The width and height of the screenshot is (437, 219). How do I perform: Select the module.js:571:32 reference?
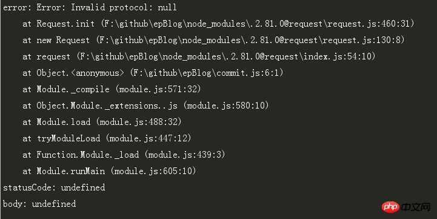[x=158, y=89]
